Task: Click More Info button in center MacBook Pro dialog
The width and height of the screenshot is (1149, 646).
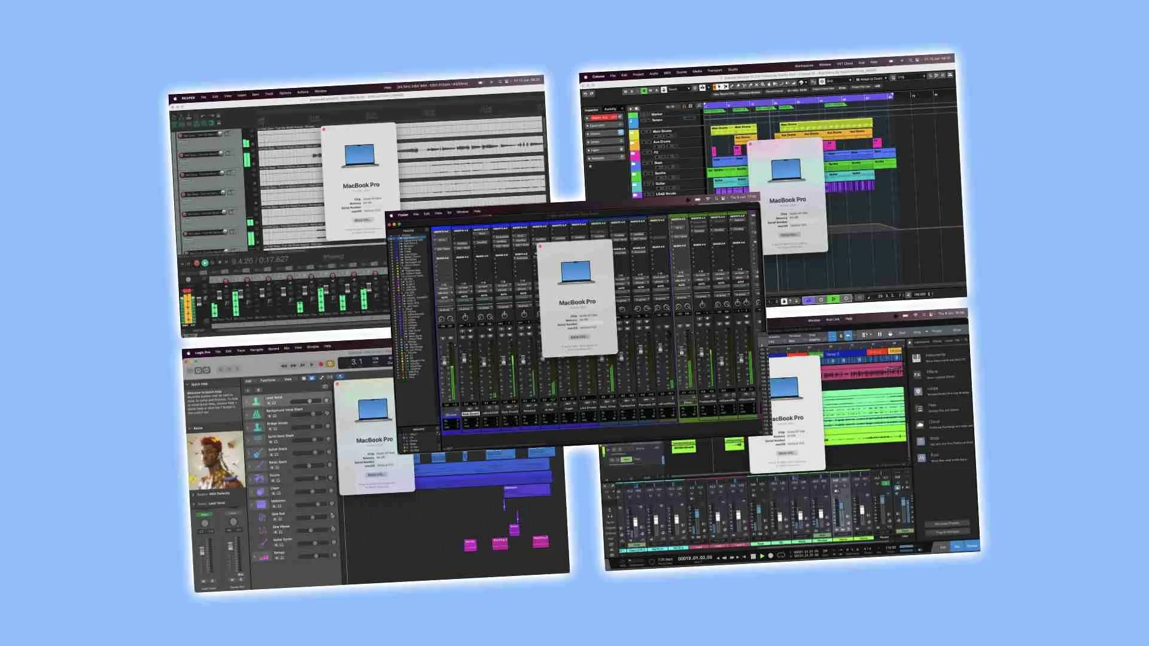Action: click(x=577, y=337)
